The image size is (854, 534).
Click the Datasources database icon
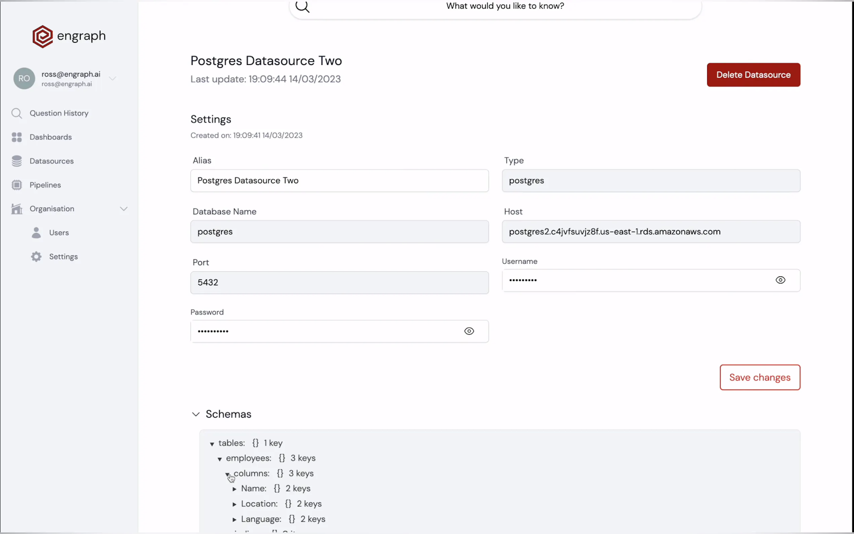pos(16,161)
